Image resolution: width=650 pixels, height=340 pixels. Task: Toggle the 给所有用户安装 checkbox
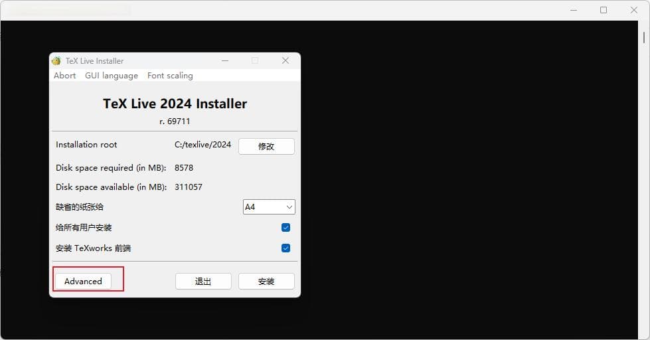285,228
